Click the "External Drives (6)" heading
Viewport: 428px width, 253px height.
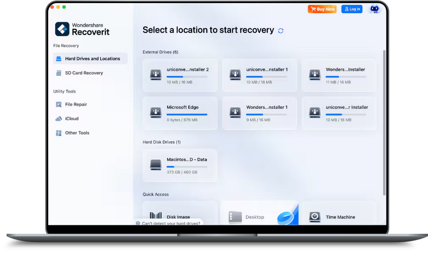(x=160, y=52)
